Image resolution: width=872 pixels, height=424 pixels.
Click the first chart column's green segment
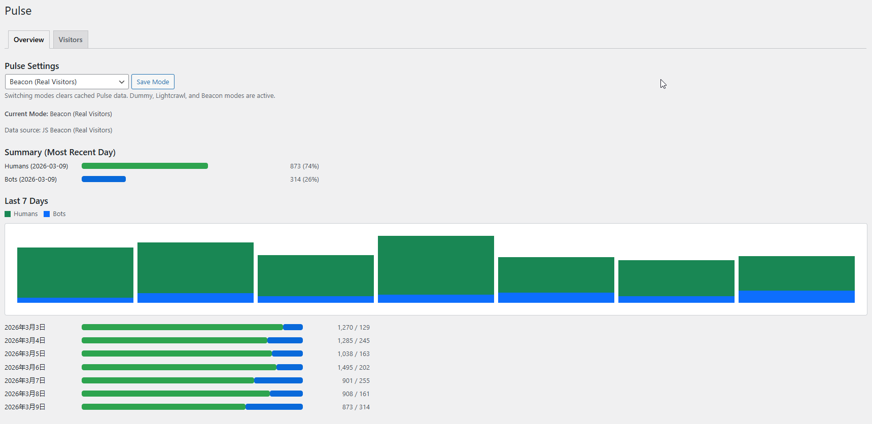pyautogui.click(x=75, y=272)
